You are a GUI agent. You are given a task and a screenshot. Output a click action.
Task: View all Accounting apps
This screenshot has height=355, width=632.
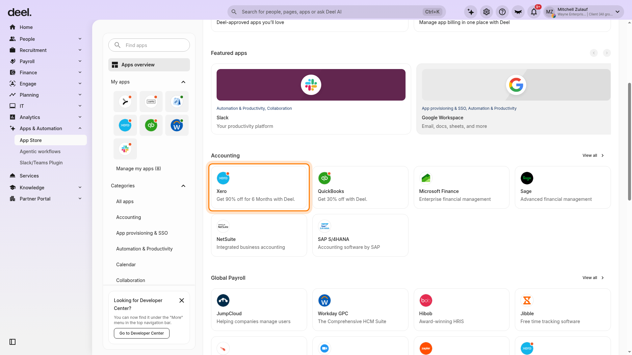pyautogui.click(x=593, y=155)
